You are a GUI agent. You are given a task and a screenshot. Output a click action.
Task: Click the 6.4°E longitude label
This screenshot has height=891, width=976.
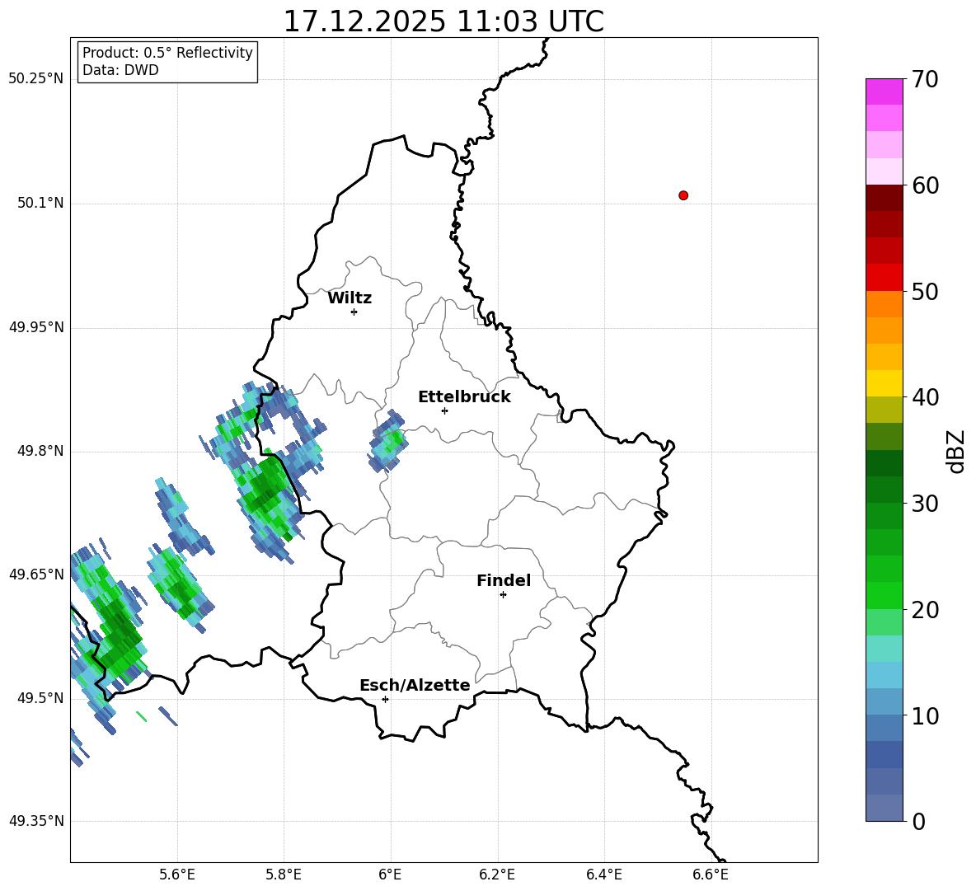603,875
